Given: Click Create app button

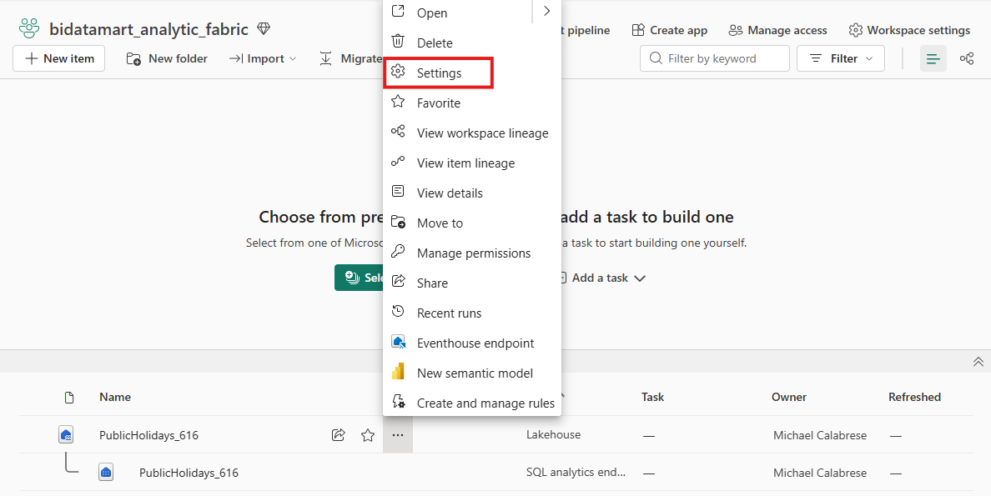Looking at the screenshot, I should [669, 30].
